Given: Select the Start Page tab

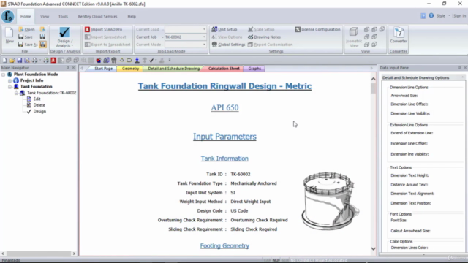Looking at the screenshot, I should click(x=103, y=69).
